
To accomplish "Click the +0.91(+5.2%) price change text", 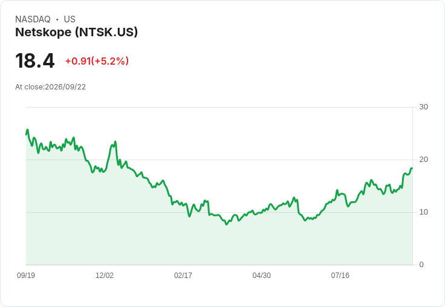I will [x=97, y=61].
